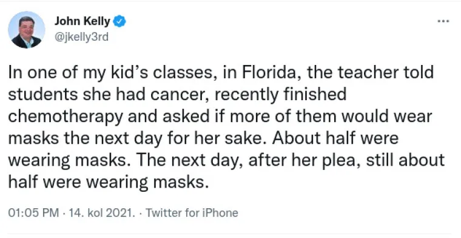
Task: Click the blue verified badge icon
Action: coord(119,21)
